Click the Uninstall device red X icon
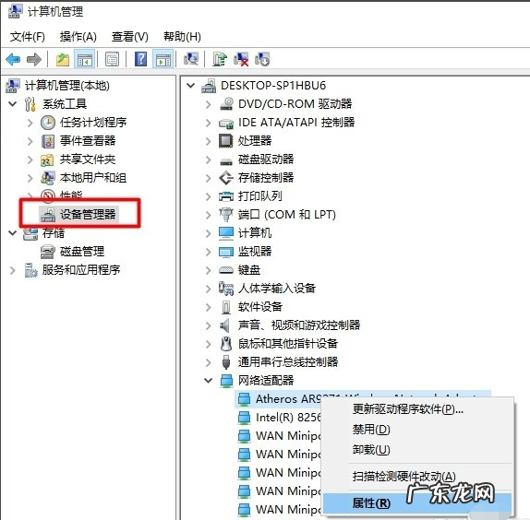530x520 pixels. [x=241, y=59]
